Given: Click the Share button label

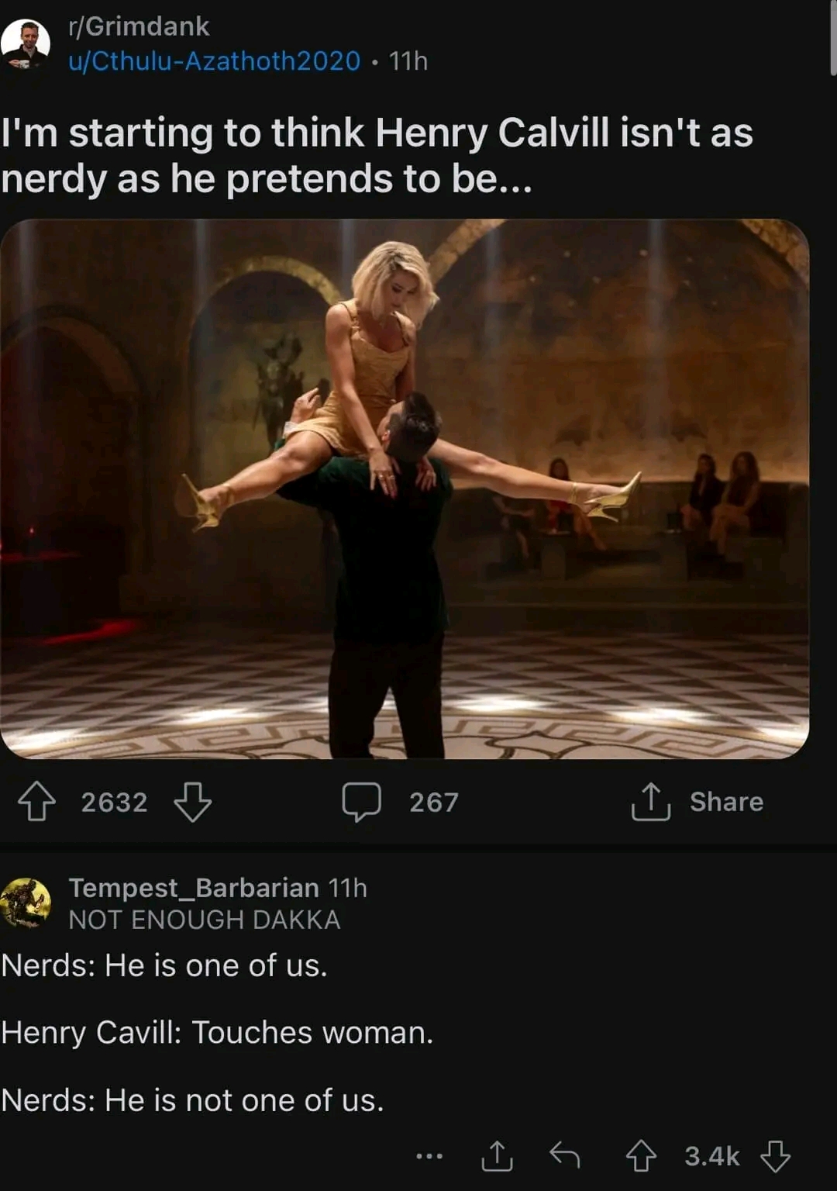Looking at the screenshot, I should pos(726,801).
